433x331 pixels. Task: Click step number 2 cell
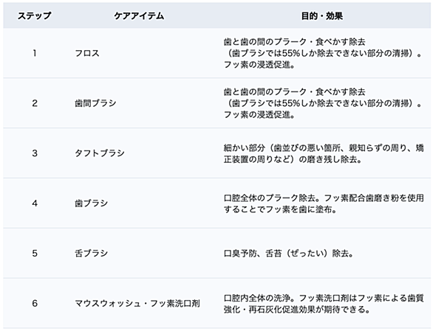tap(35, 103)
